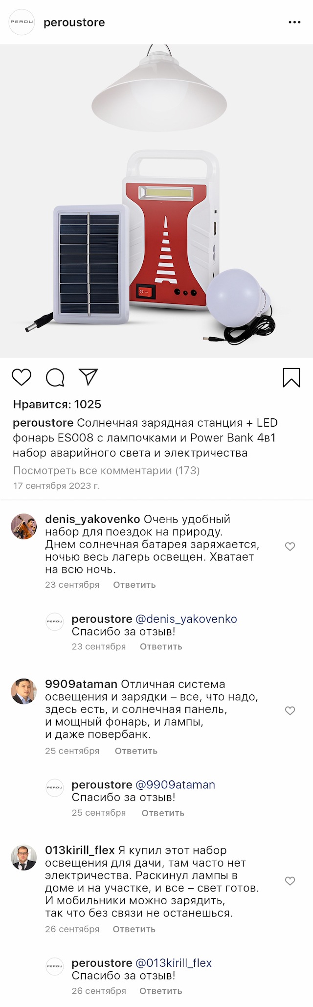313x1007 pixels.
Task: Open the @013kirill_flex mention link
Action: (174, 963)
